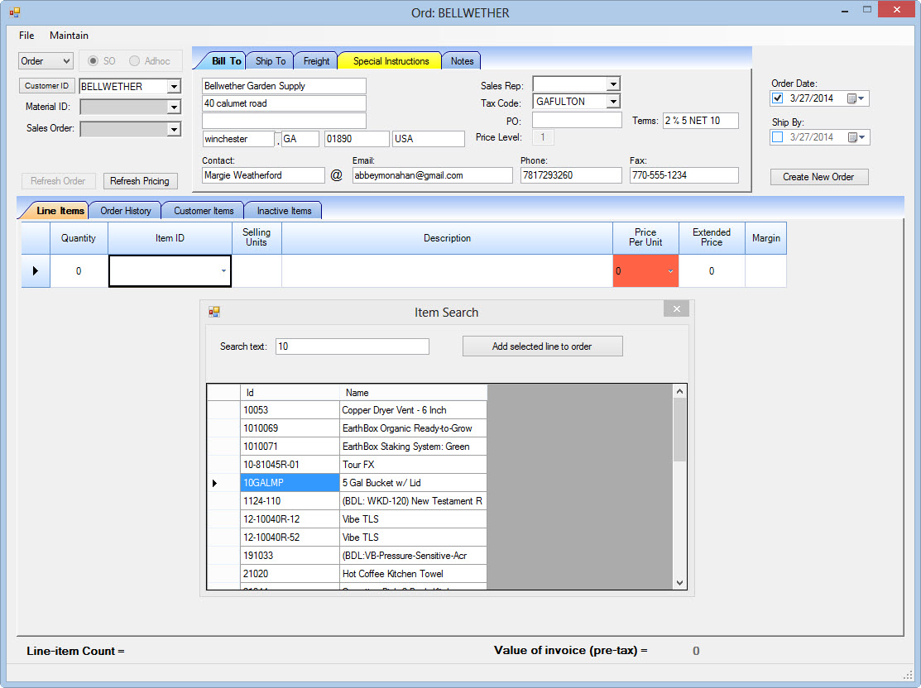This screenshot has width=921, height=688.
Task: Click the @ email contact icon
Action: [x=336, y=175]
